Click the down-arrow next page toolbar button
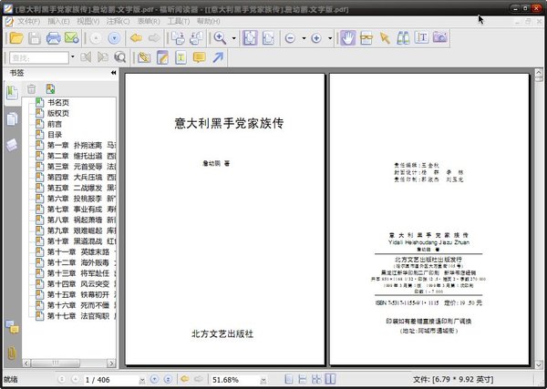Screen dimensions: 547x389 click(x=114, y=38)
